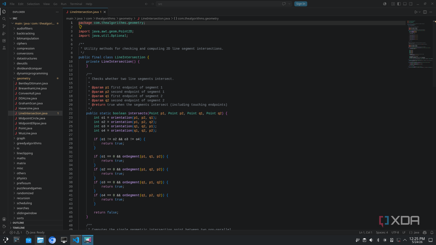
Task: Open the Terminal menu
Action: 76,4
